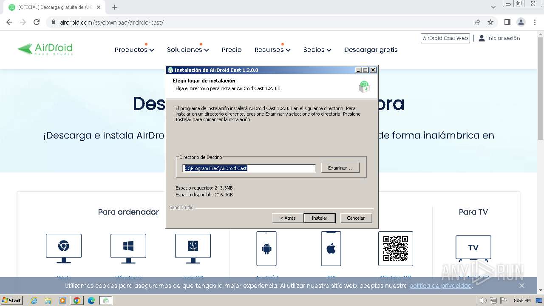Click the AirDroid logo in the header
This screenshot has width=544, height=306.
(45, 49)
